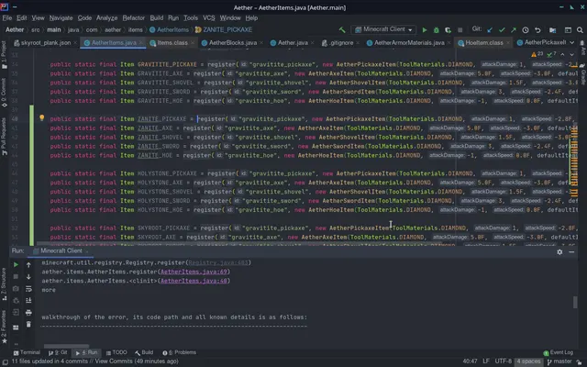Toggle soft-wrap in the Run console
Screen dimensions: 587x367
28,289
